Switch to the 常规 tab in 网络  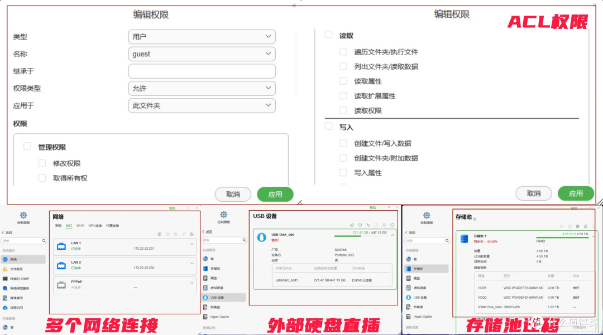pyautogui.click(x=58, y=226)
